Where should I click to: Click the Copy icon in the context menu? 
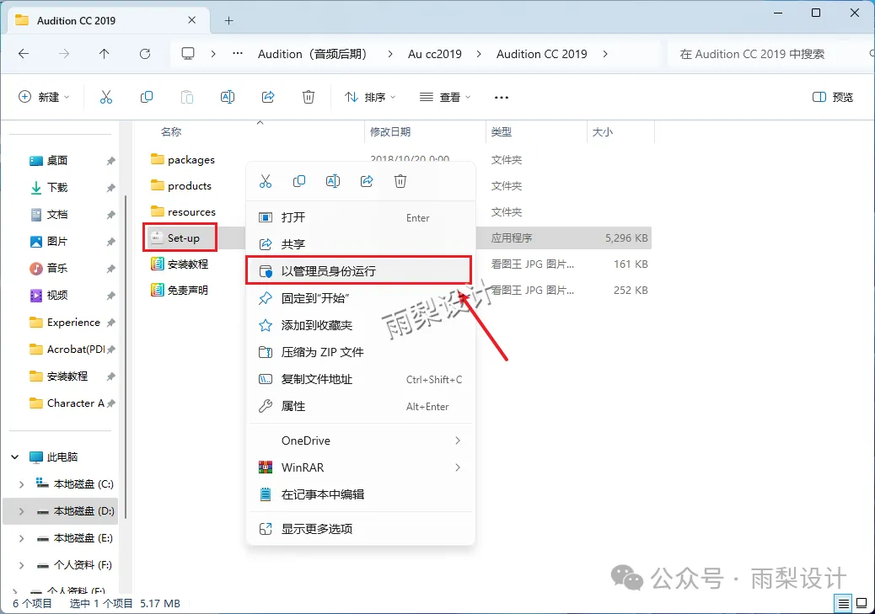point(299,181)
